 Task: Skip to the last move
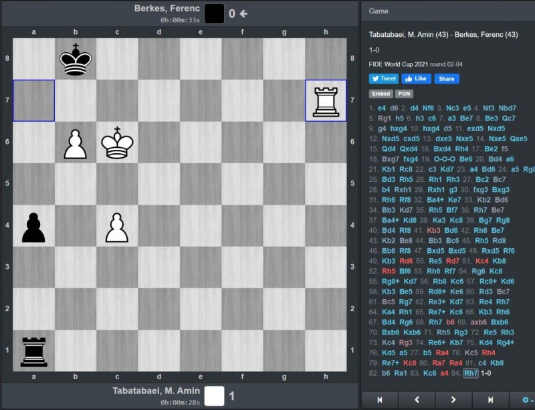pos(490,400)
